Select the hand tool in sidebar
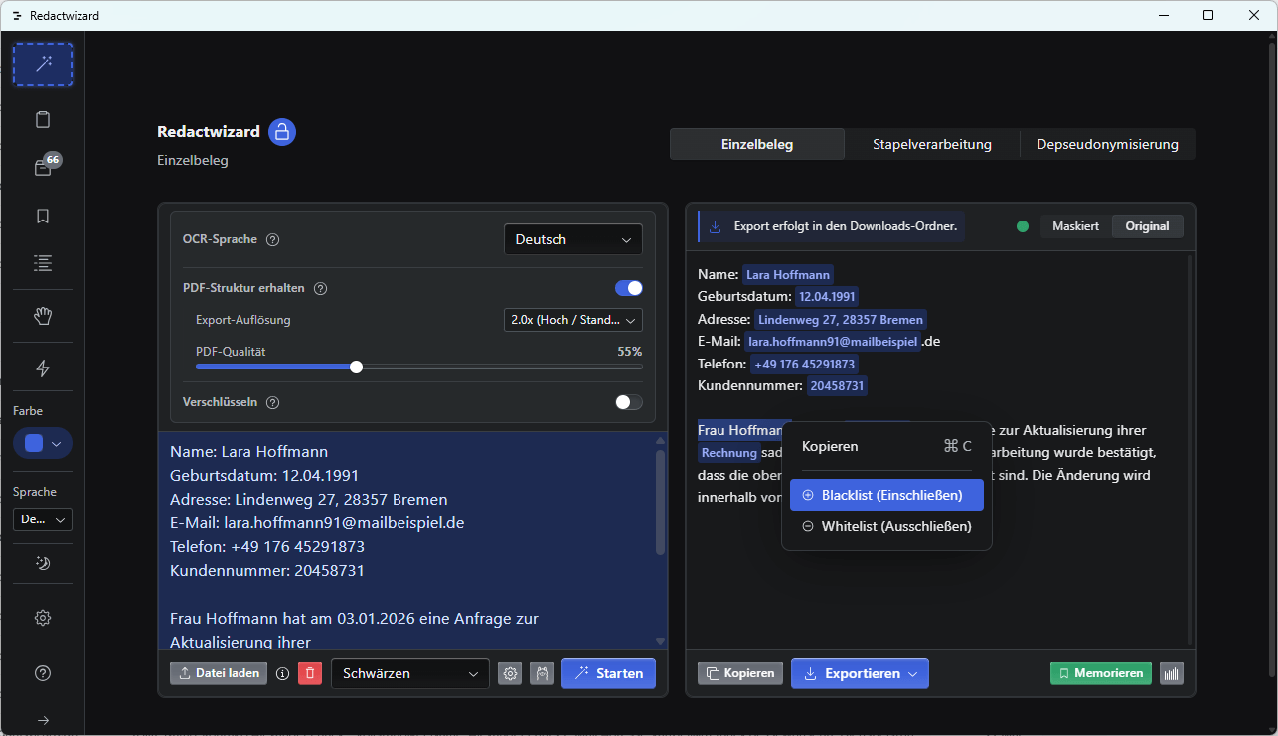The image size is (1278, 736). (43, 317)
